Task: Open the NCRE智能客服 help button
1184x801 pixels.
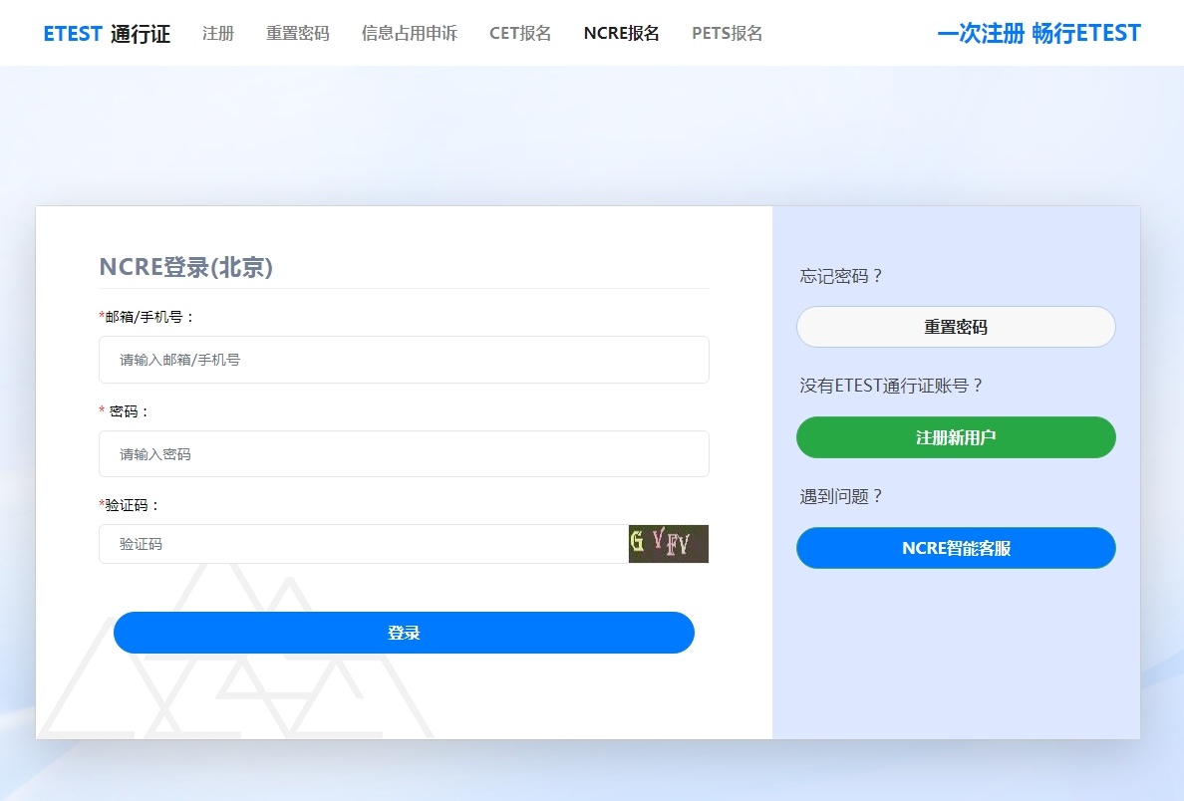Action: tap(956, 548)
